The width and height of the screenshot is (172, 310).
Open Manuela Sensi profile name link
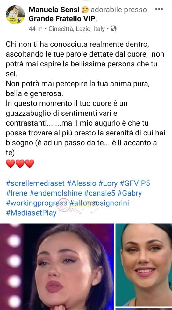54,9
